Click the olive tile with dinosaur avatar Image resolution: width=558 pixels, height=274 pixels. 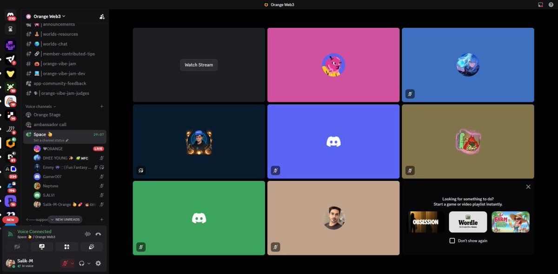[x=468, y=141]
